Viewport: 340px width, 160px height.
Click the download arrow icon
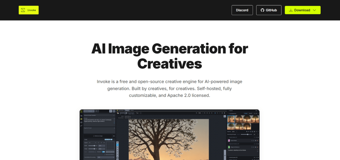click(x=291, y=10)
